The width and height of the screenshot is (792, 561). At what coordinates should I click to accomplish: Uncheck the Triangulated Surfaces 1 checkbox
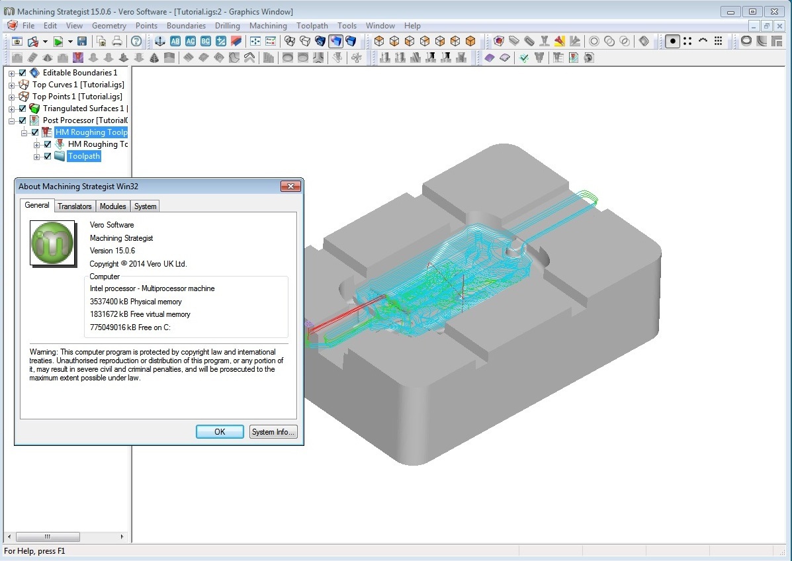[x=22, y=108]
